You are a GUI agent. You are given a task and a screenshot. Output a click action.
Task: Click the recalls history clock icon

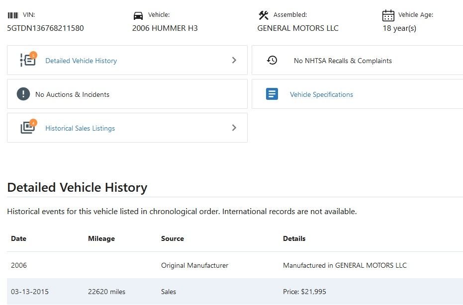pyautogui.click(x=272, y=60)
